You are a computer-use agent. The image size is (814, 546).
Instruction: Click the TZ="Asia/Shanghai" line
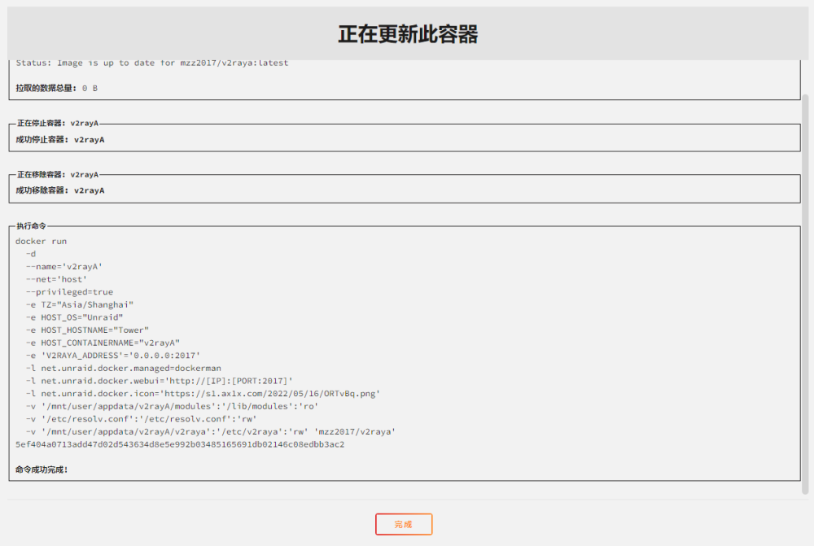[80, 304]
